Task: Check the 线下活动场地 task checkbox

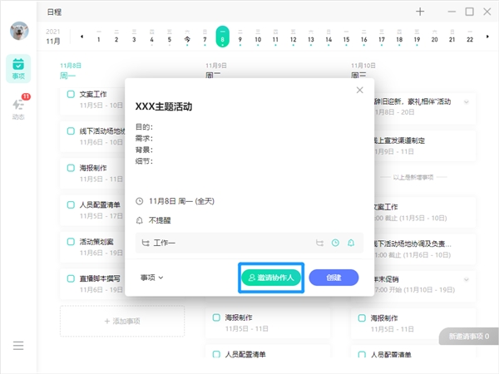Action: pos(71,131)
